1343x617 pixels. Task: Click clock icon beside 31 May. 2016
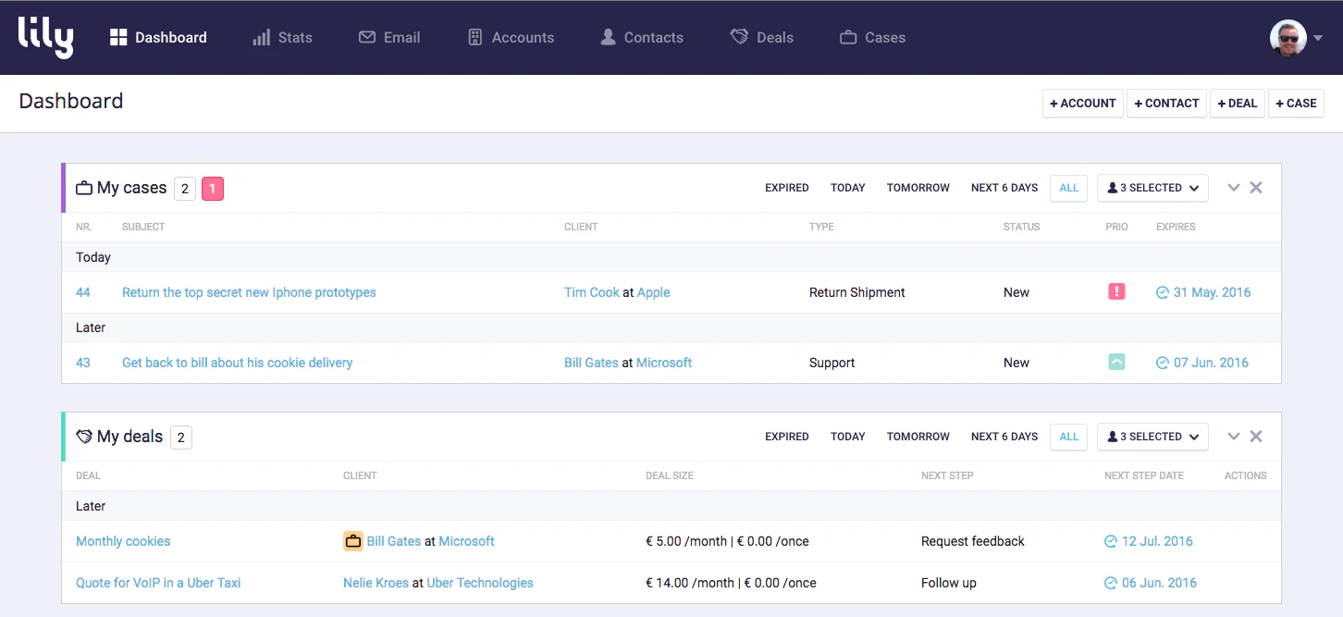click(x=1163, y=292)
